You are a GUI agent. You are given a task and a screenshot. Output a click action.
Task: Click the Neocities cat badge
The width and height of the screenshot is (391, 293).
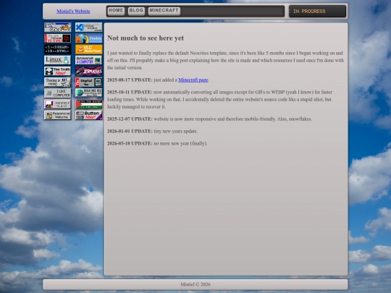[58, 27]
